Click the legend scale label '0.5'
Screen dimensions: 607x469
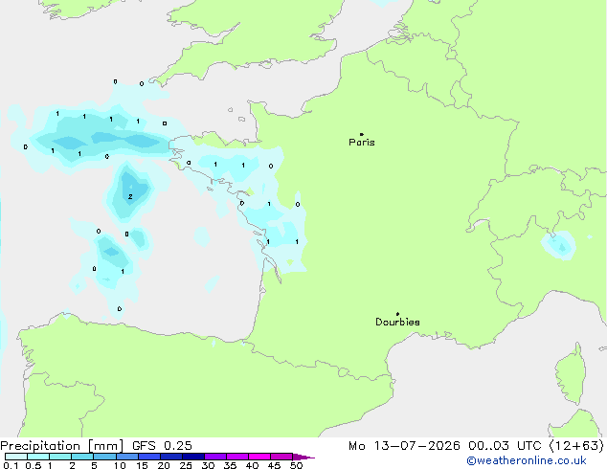coord(34,465)
